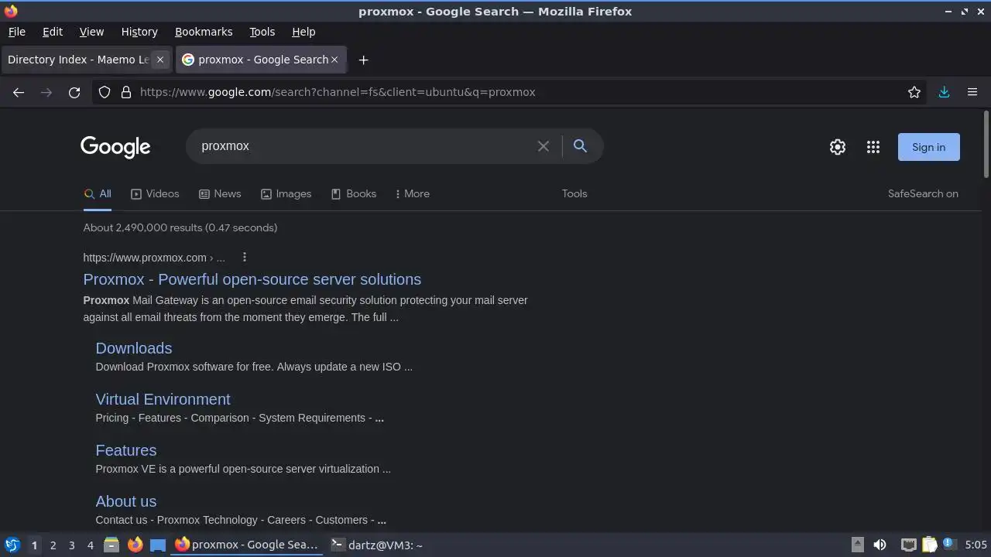Open the File menu
The width and height of the screenshot is (991, 557).
click(17, 32)
